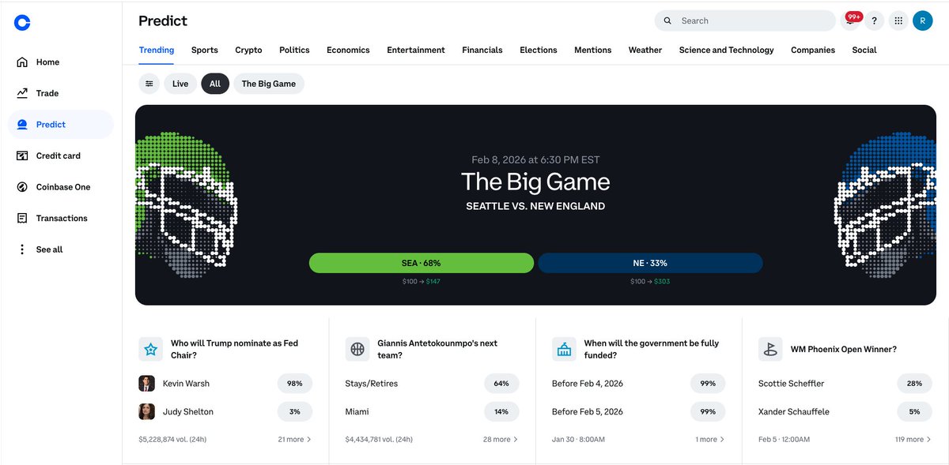This screenshot has height=465, width=949.
Task: Click the 'Feb 8, 2026 at 6:30 PM EST' text
Action: tap(535, 159)
